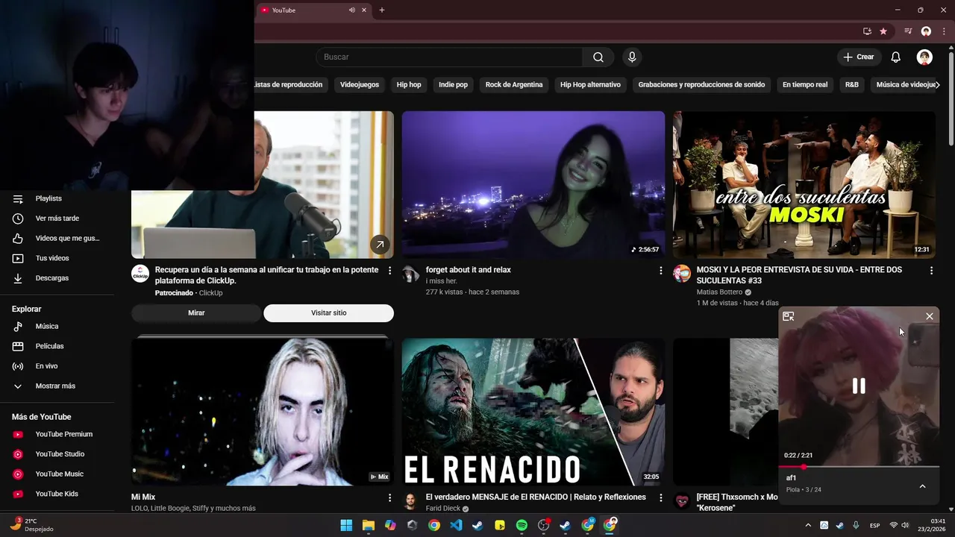The image size is (955, 537).
Task: Open Visual Studio Code from taskbar
Action: [x=456, y=525]
